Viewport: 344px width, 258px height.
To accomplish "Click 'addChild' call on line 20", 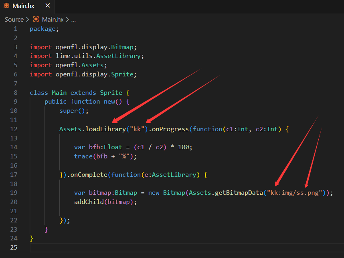I will coord(89,202).
